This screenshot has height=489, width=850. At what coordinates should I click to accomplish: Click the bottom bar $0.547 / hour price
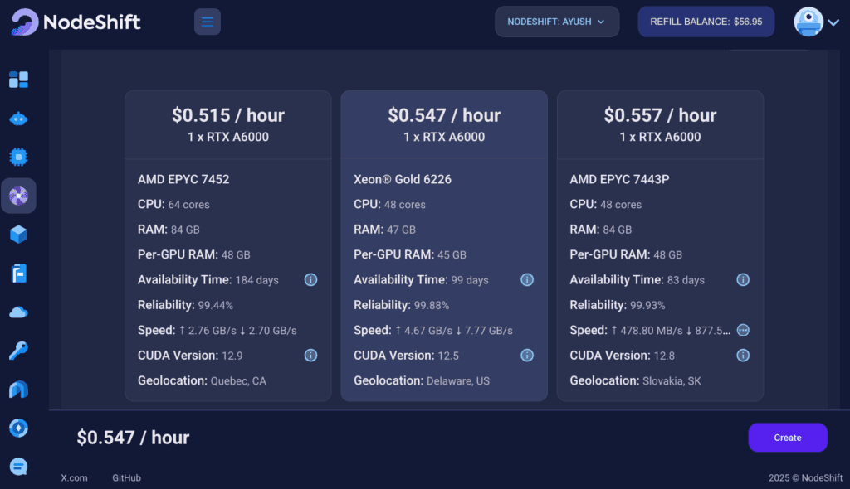click(133, 438)
